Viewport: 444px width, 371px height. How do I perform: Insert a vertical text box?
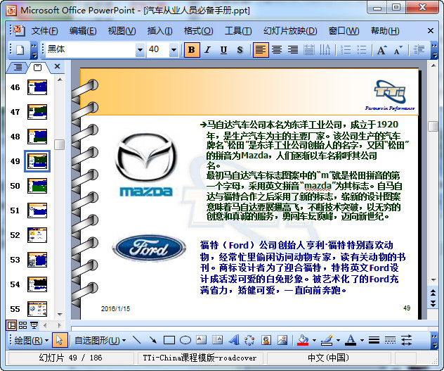pos(217,340)
